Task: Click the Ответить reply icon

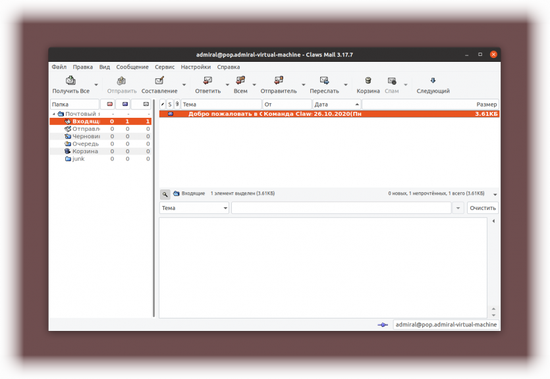Action: pos(207,80)
